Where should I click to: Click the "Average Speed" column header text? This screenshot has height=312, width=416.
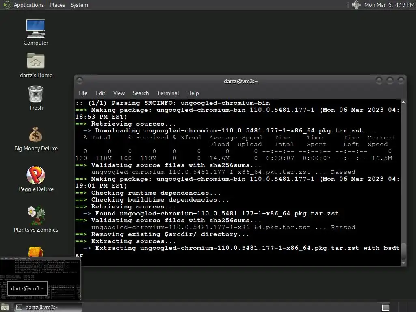pos(235,137)
